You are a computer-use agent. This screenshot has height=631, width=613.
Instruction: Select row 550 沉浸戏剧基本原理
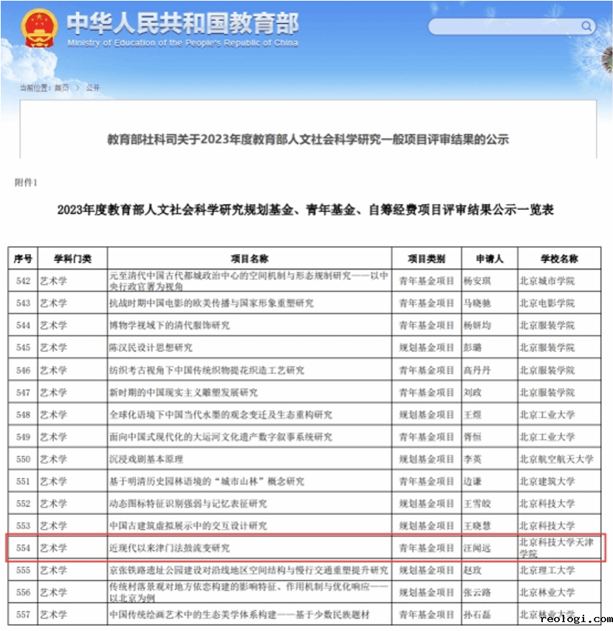click(x=145, y=459)
